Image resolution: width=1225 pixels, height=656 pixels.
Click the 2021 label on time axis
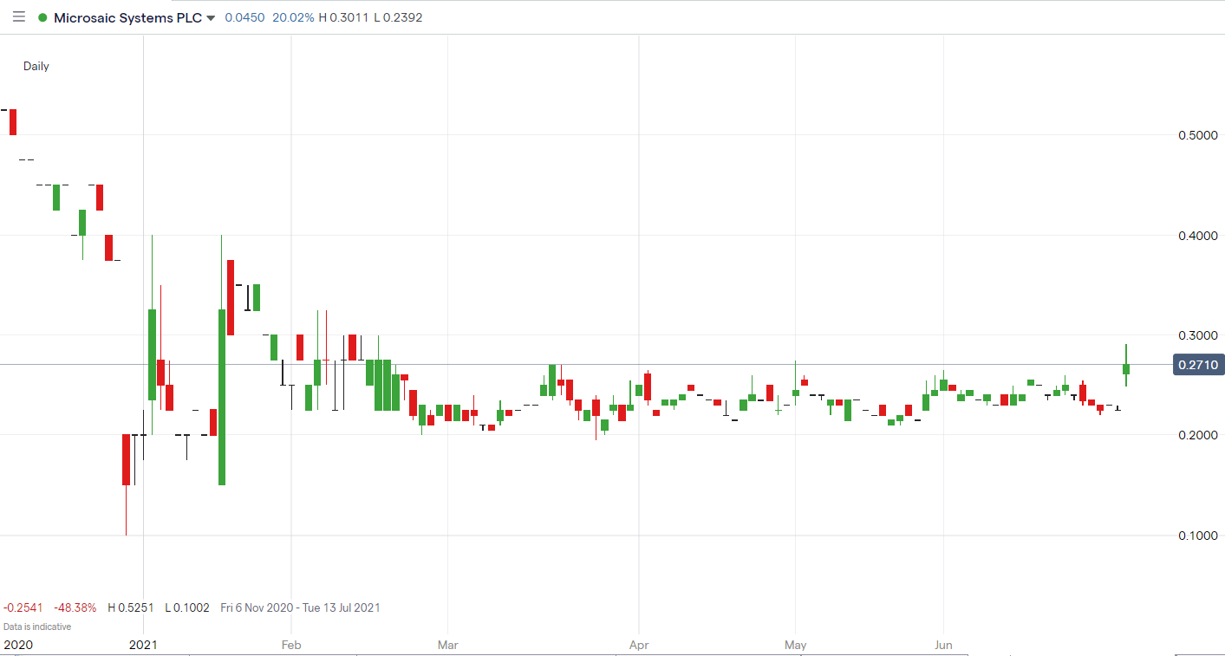(x=143, y=645)
